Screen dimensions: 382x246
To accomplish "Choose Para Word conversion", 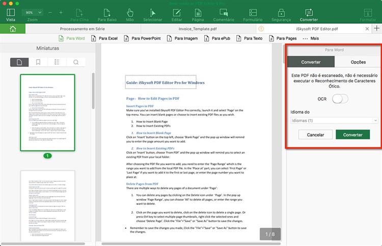I will pos(72,38).
